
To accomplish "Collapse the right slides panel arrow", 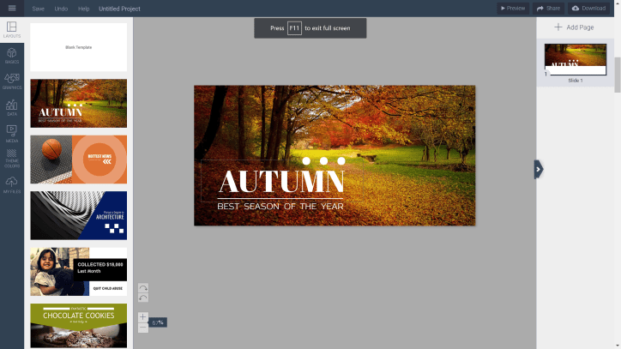I will (539, 169).
